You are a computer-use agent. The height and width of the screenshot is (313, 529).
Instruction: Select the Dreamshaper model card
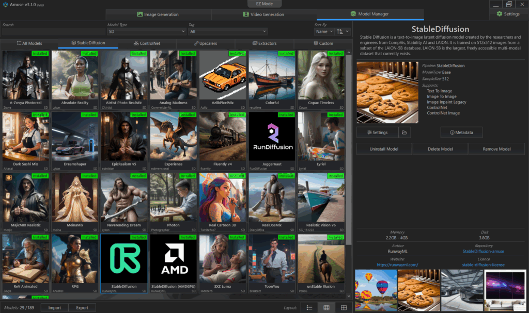[75, 141]
